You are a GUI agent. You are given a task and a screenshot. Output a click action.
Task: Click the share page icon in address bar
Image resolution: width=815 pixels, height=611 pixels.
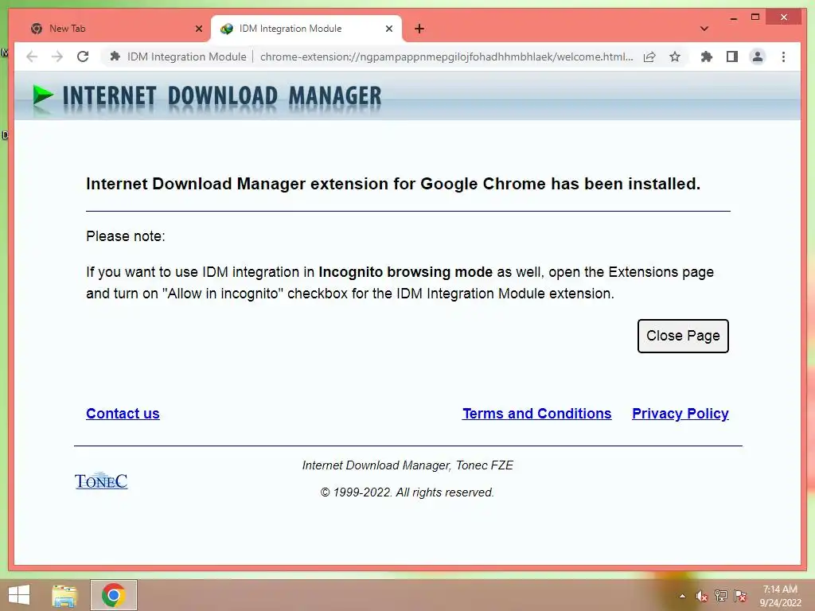click(649, 56)
